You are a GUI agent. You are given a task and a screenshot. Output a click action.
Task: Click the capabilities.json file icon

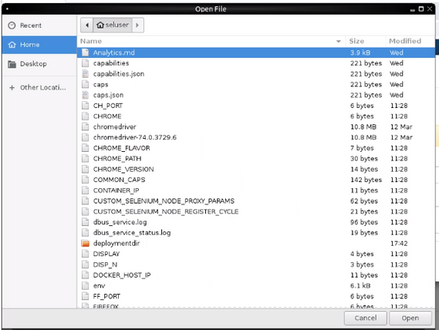[86, 74]
